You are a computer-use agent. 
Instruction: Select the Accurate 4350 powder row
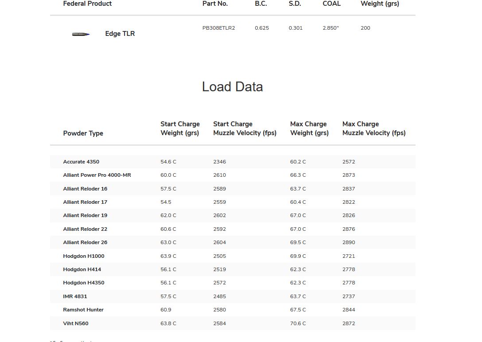tap(233, 162)
